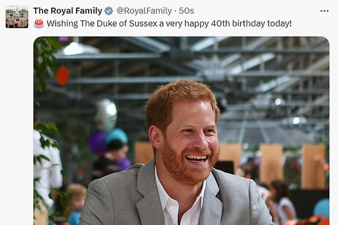Click the red circular decoration in the photo
Screen dimensions: 338x225
point(63,76)
